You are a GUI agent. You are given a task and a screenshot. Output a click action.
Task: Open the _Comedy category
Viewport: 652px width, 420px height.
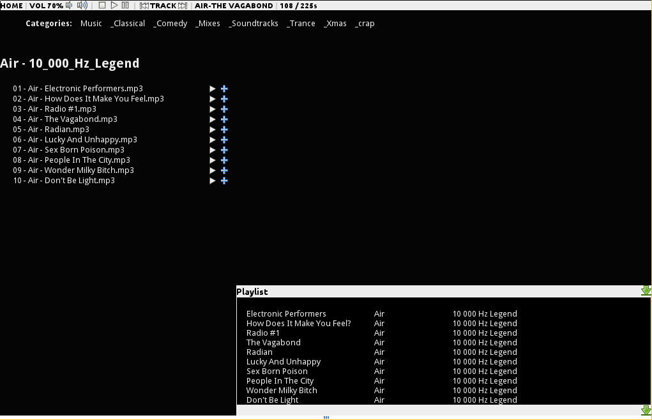click(170, 24)
